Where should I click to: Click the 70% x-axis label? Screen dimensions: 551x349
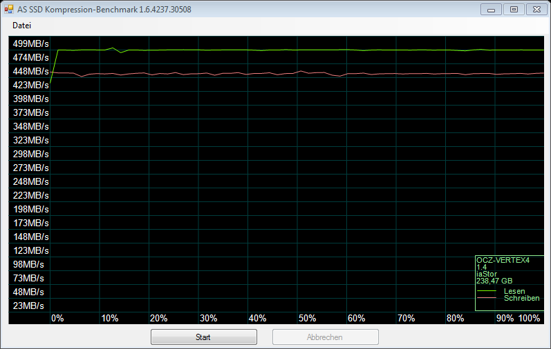pyautogui.click(x=407, y=318)
